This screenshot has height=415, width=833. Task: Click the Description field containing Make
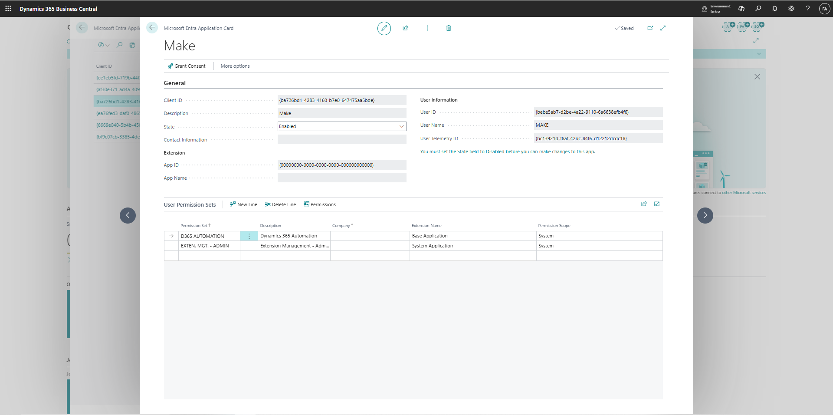point(342,113)
